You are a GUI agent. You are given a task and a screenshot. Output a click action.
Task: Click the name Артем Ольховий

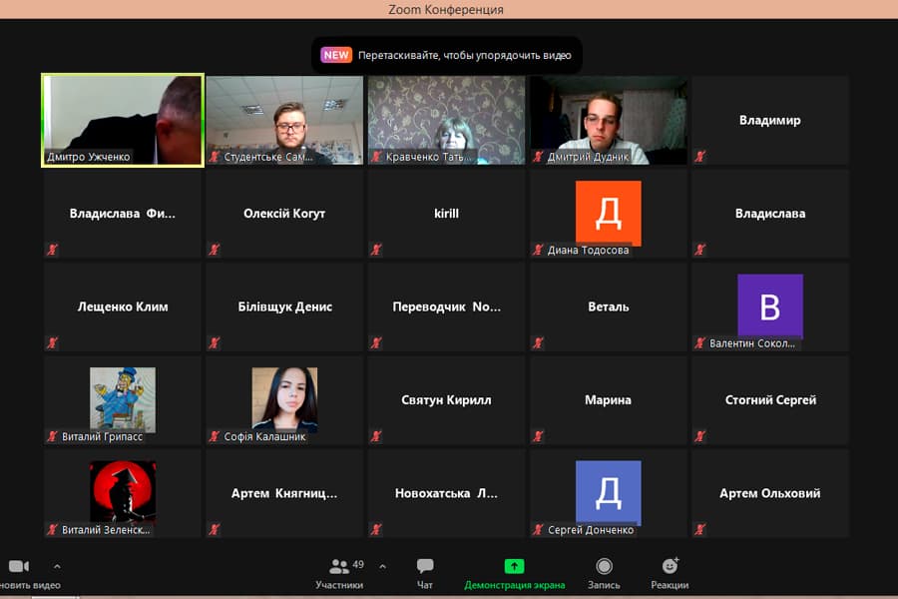point(769,493)
